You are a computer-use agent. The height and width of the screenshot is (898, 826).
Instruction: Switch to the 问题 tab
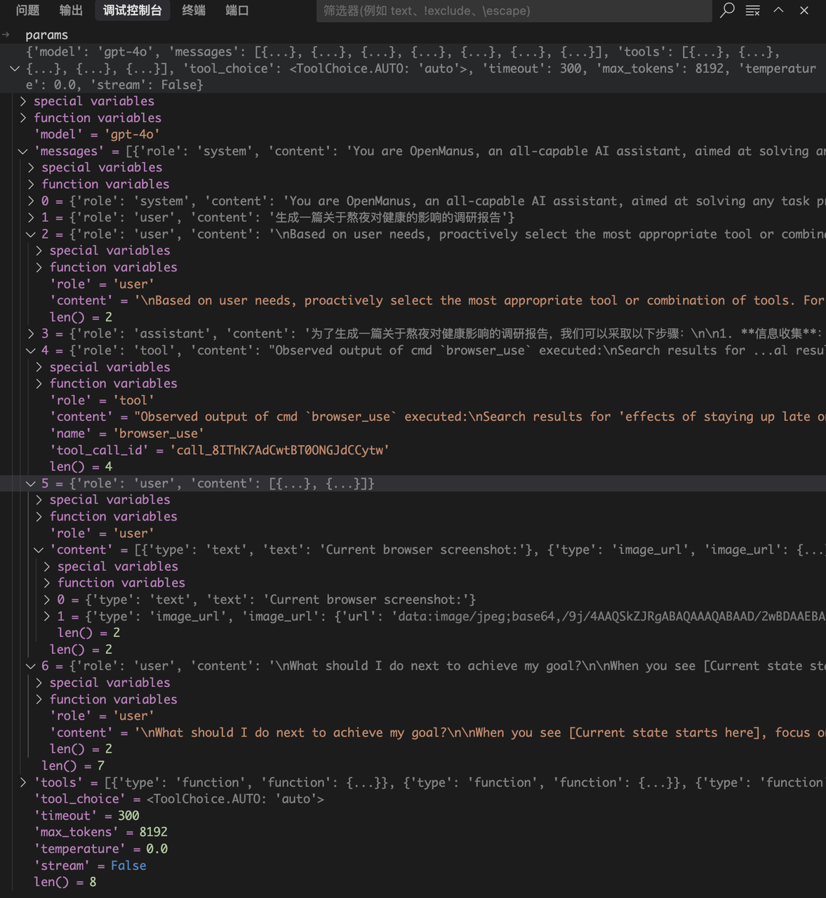[x=27, y=11]
